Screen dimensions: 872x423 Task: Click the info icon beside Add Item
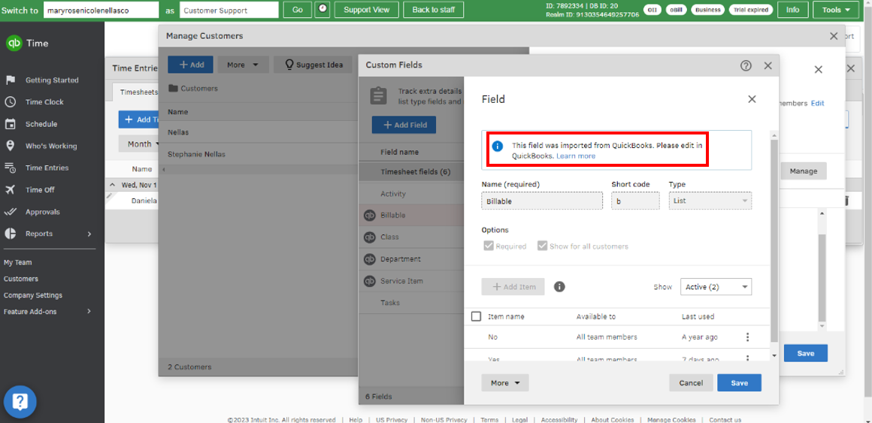point(559,287)
